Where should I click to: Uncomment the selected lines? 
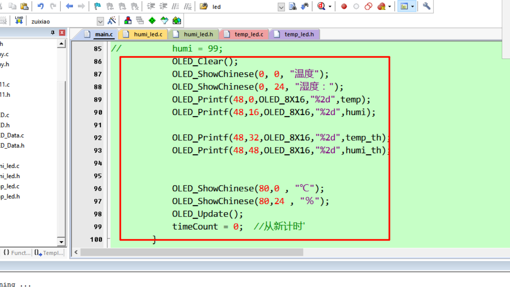point(188,6)
